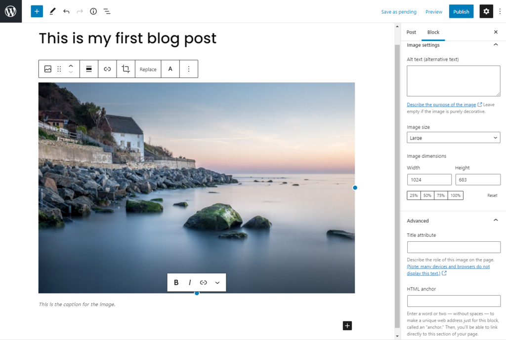Viewport: 506px width, 340px height.
Task: Undo the last change
Action: coord(66,11)
